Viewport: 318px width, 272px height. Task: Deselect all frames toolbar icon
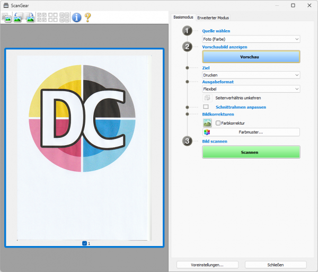coord(53,17)
